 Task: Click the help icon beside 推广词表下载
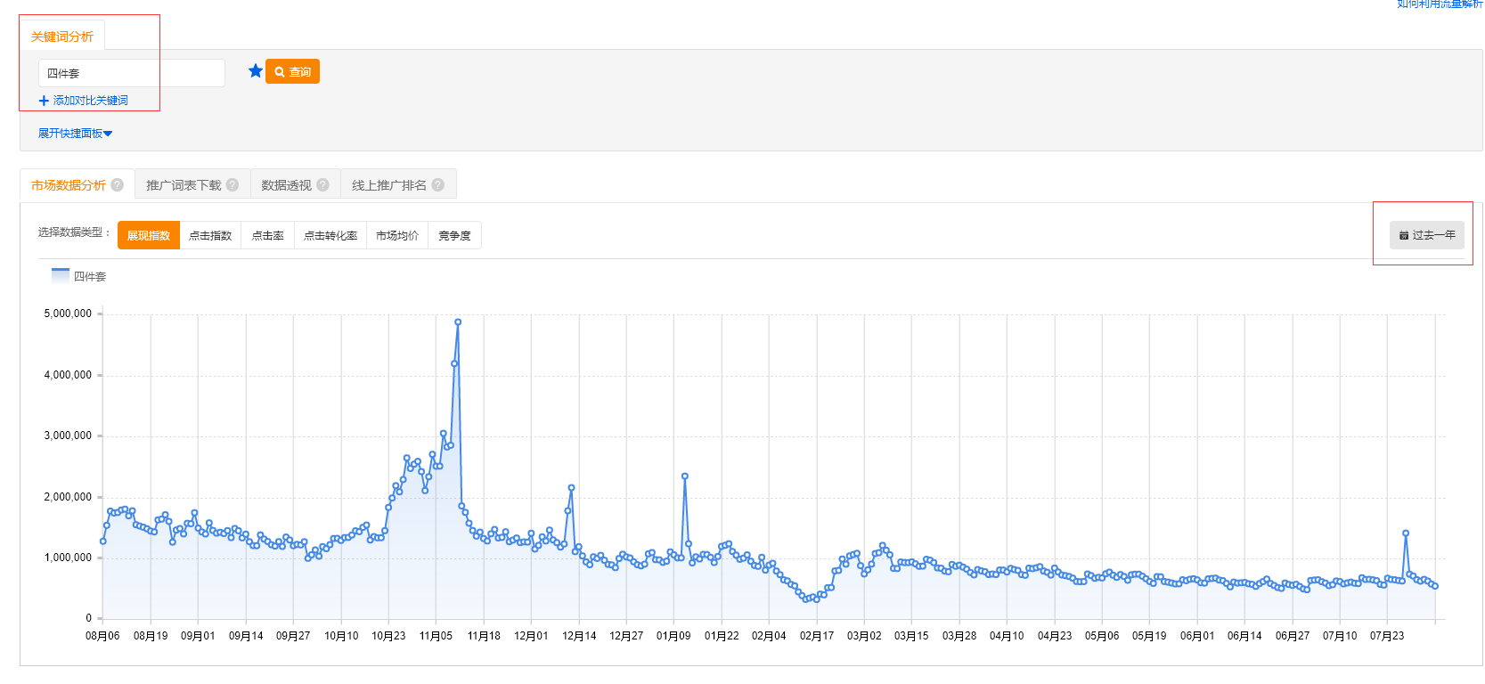pos(233,185)
